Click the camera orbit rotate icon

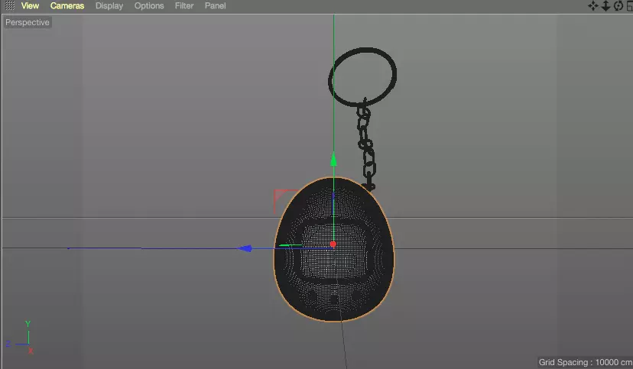[618, 5]
